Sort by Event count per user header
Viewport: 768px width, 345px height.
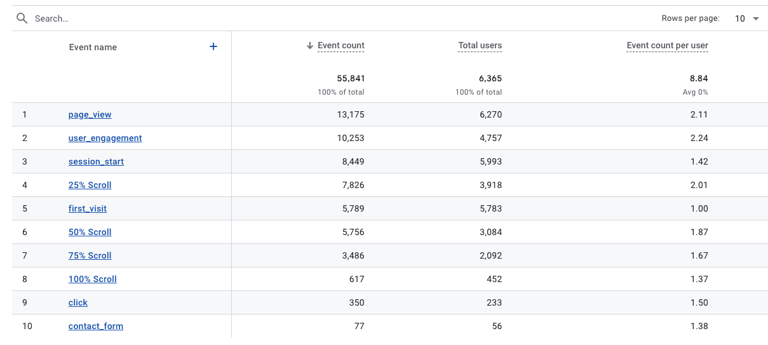click(667, 46)
